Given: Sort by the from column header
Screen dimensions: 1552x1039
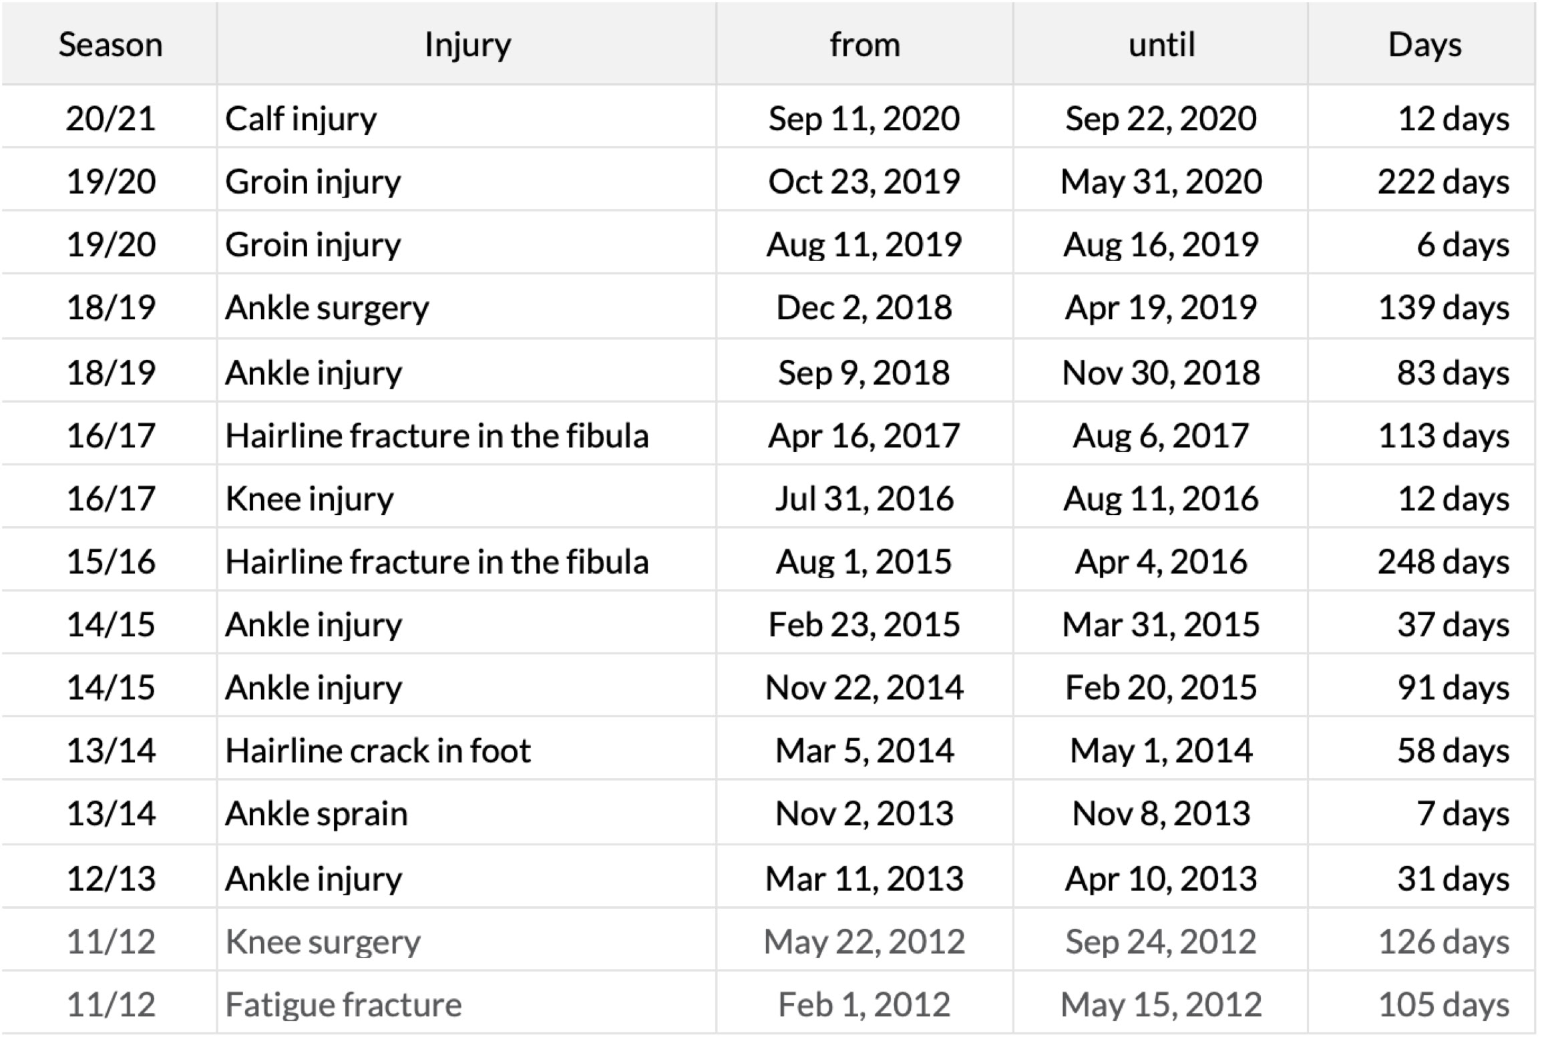Looking at the screenshot, I should [x=865, y=45].
